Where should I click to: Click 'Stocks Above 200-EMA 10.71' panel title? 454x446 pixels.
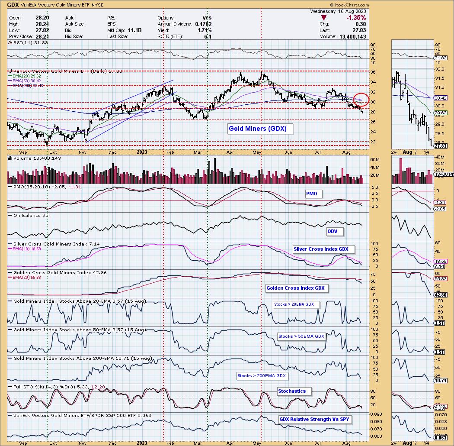(x=80, y=359)
